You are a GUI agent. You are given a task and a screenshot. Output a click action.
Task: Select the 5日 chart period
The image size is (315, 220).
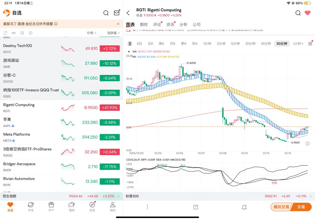pos(139,44)
